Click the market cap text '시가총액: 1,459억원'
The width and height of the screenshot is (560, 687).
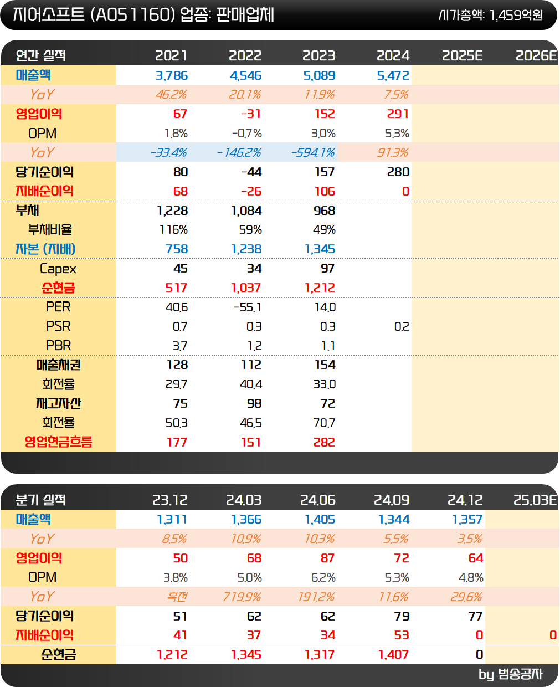490,15
